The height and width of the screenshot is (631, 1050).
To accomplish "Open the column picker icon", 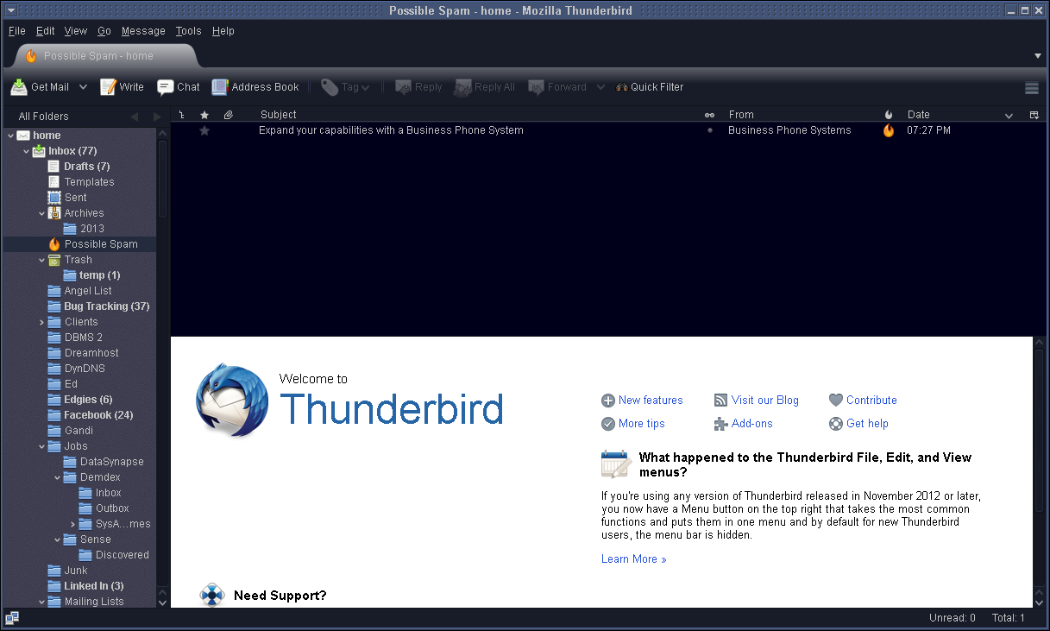I will (1034, 115).
